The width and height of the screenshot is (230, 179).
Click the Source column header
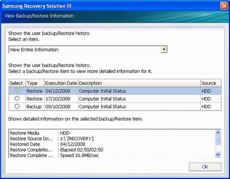click(x=211, y=83)
